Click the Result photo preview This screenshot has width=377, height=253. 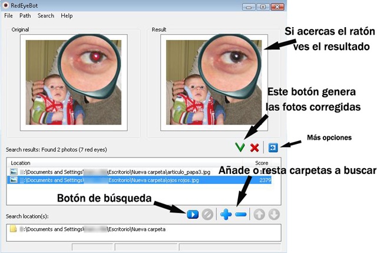click(214, 83)
